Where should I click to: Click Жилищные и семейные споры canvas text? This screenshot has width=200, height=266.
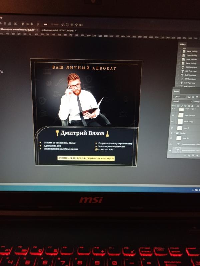(x=61, y=149)
